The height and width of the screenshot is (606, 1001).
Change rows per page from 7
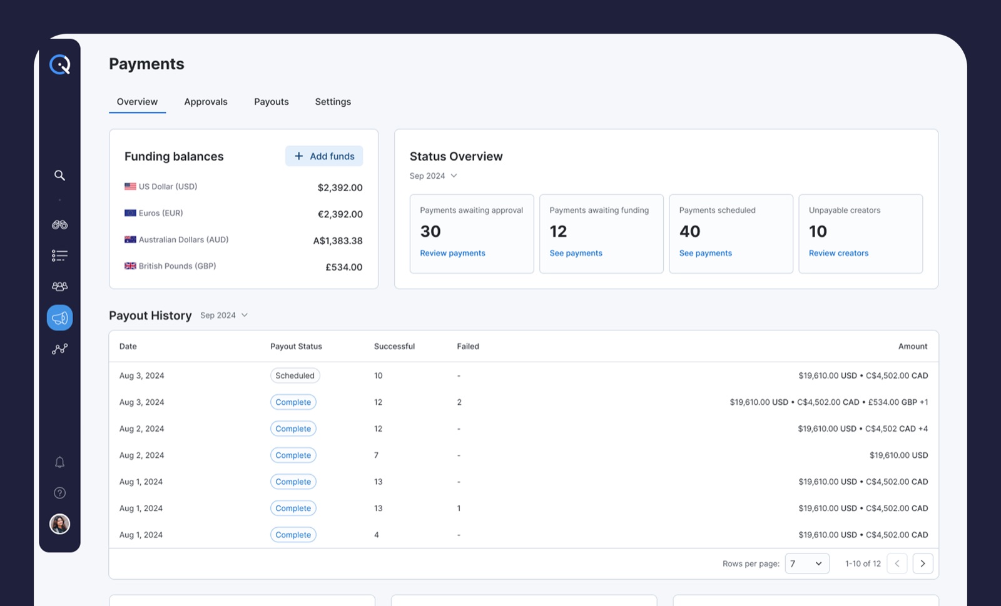click(x=807, y=563)
